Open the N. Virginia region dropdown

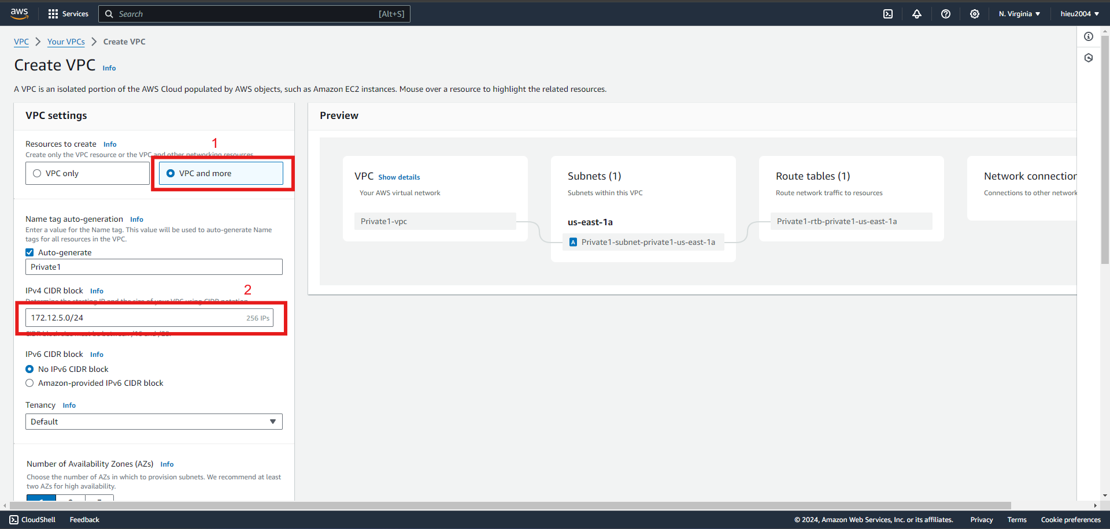pyautogui.click(x=1019, y=14)
